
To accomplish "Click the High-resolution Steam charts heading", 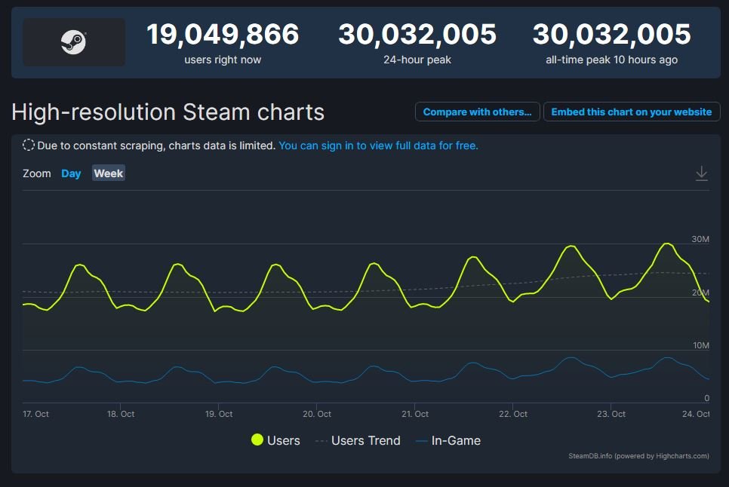I will (168, 112).
